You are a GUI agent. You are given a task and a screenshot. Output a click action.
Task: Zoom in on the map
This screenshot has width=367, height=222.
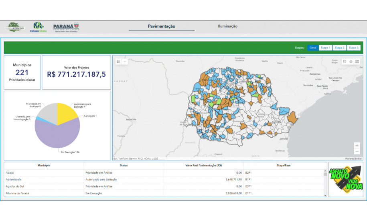(357, 145)
